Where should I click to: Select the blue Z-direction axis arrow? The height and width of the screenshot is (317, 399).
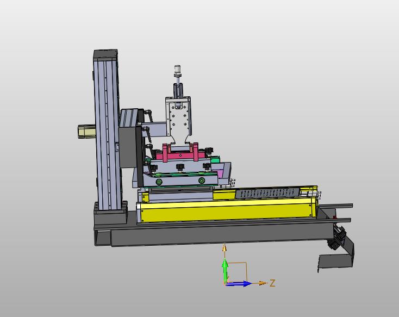[x=239, y=284]
